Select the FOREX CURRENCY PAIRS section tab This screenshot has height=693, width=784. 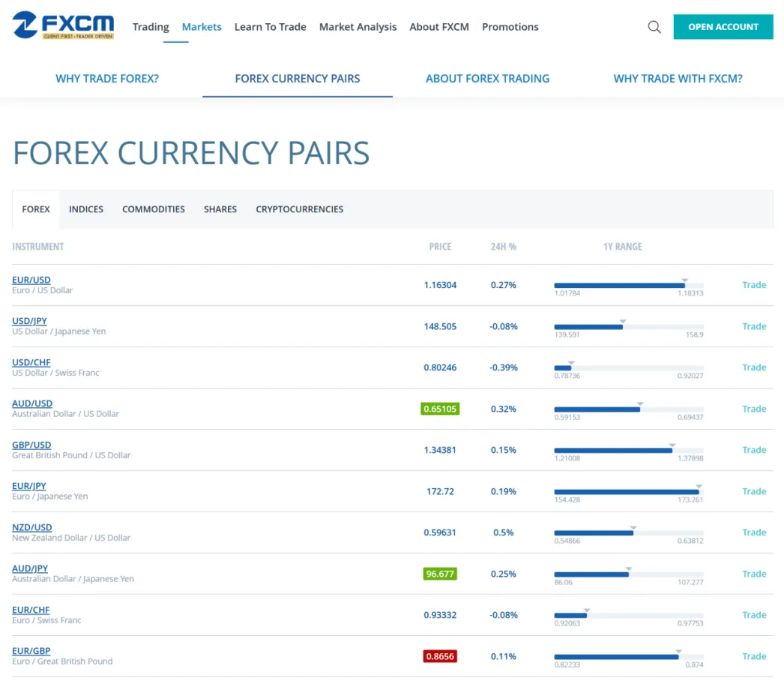tap(298, 79)
